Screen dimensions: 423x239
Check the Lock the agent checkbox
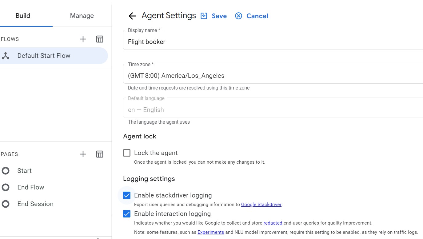pos(127,153)
